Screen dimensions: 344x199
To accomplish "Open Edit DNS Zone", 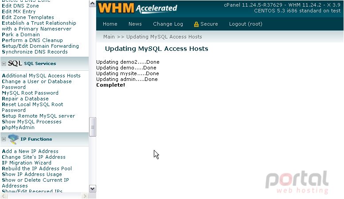I will (20, 6).
